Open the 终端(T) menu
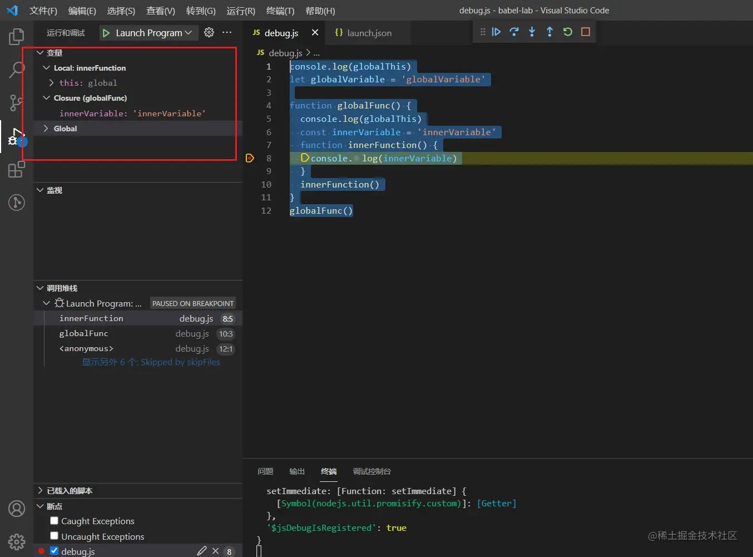This screenshot has height=557, width=753. pos(280,11)
